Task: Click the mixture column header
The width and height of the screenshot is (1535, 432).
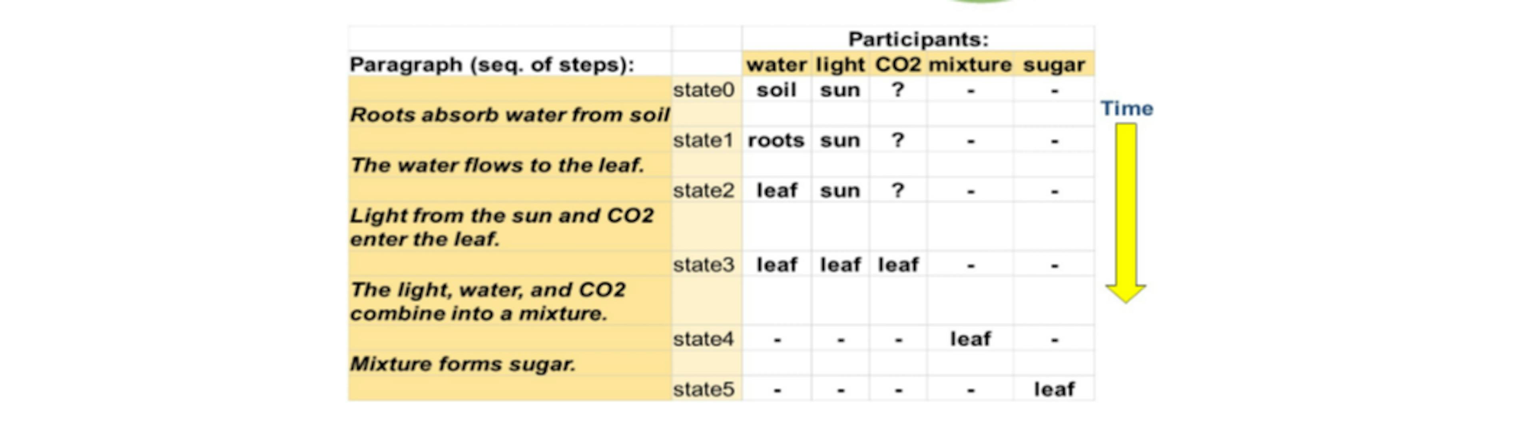Action: coord(969,64)
